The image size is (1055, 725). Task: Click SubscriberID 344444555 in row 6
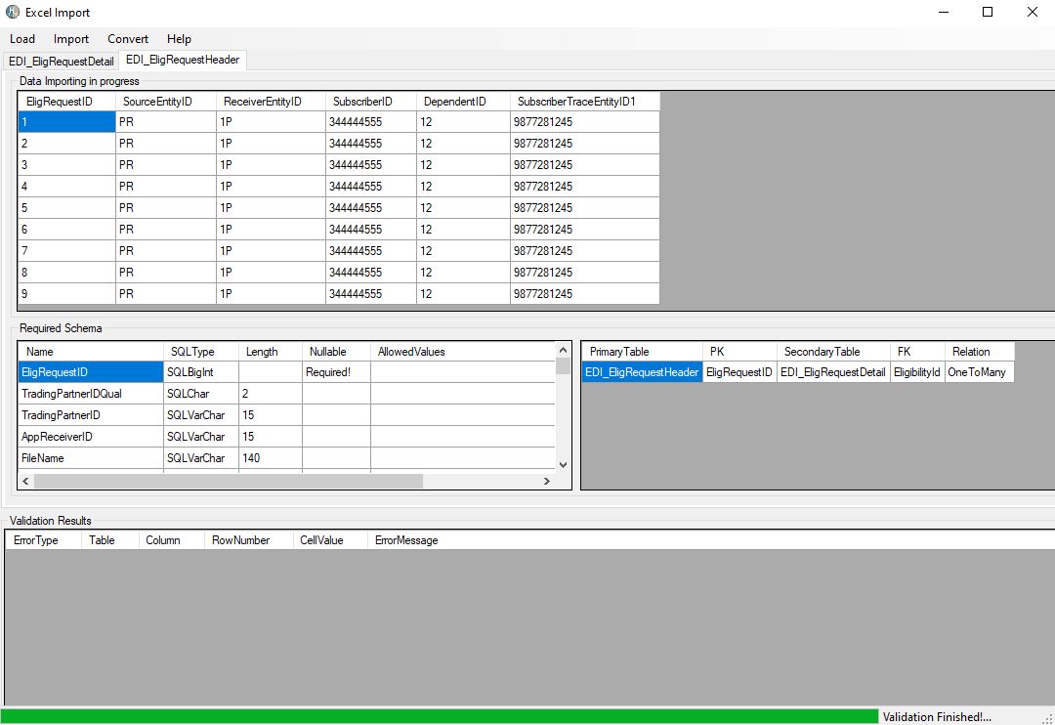[x=371, y=230]
